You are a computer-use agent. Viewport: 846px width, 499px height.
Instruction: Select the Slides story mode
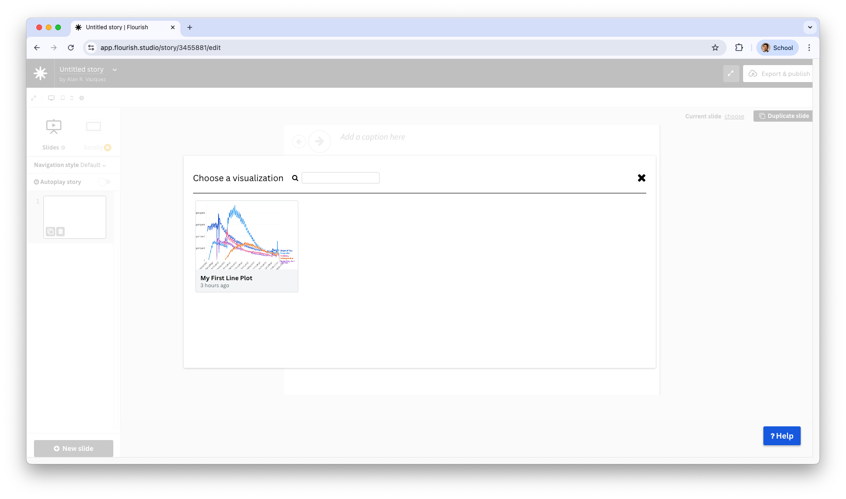pos(54,134)
